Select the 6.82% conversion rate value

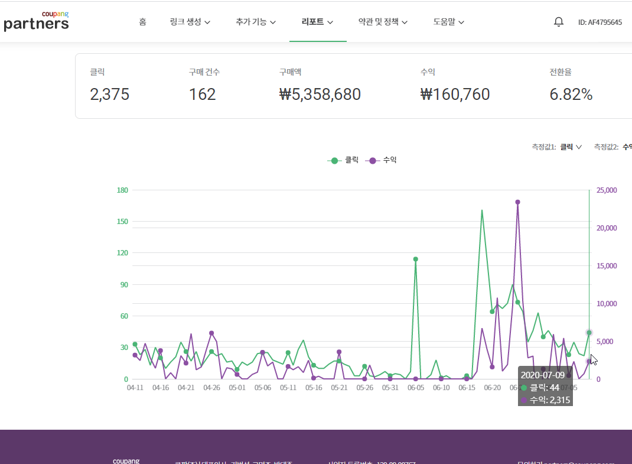click(571, 95)
